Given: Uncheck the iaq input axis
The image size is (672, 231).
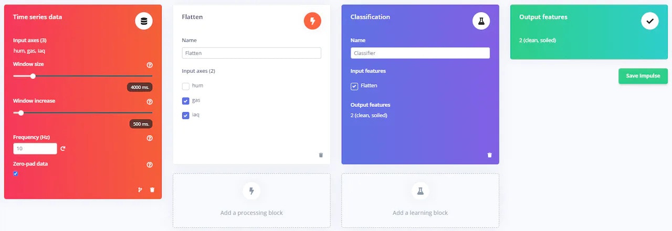Looking at the screenshot, I should (185, 115).
